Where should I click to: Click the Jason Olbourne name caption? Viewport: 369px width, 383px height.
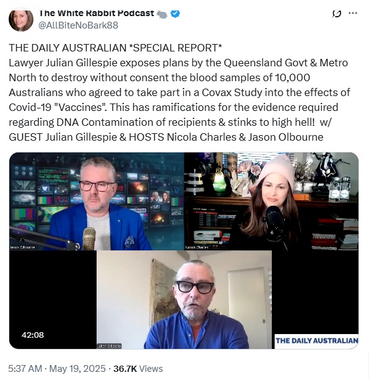(x=22, y=247)
